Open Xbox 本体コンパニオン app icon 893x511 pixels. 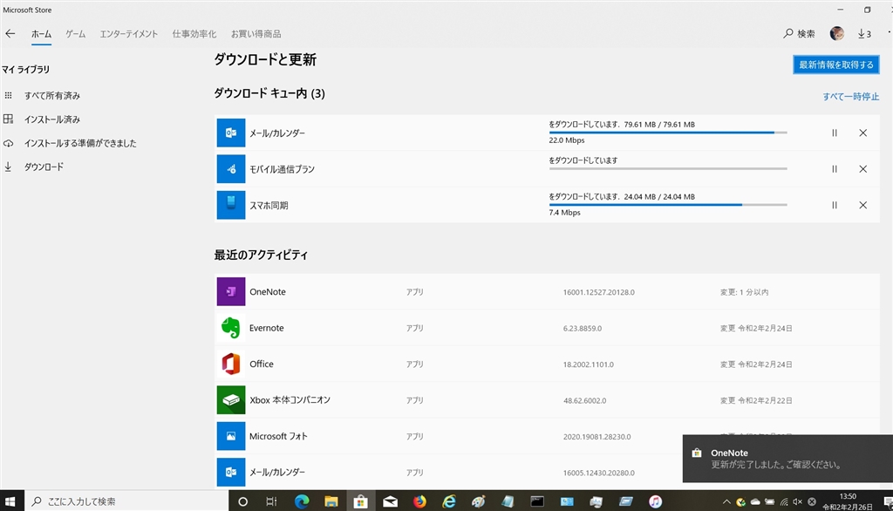(231, 399)
